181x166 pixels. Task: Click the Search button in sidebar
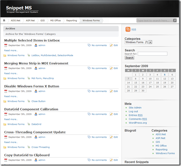pos(129,58)
